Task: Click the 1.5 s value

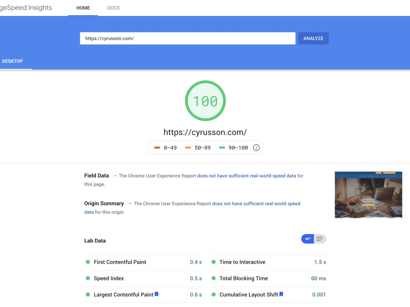Action: point(320,262)
